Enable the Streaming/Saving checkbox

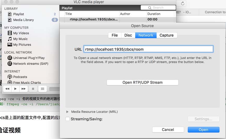68,119
